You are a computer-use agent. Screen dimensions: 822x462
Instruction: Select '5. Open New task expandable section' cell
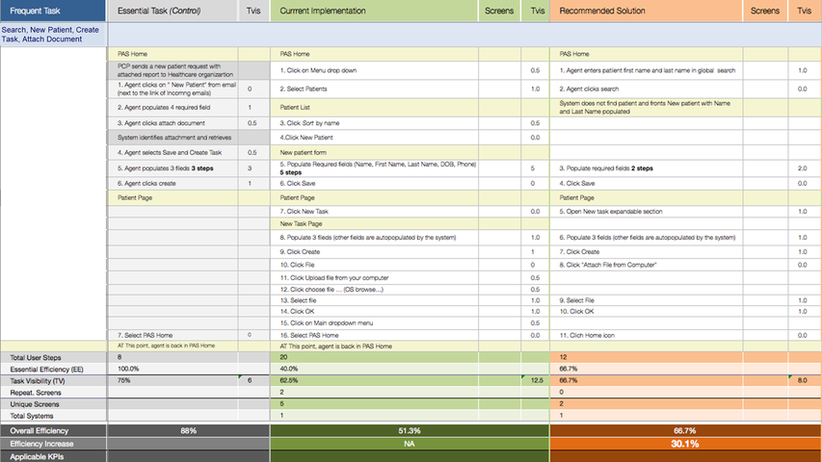click(646, 212)
